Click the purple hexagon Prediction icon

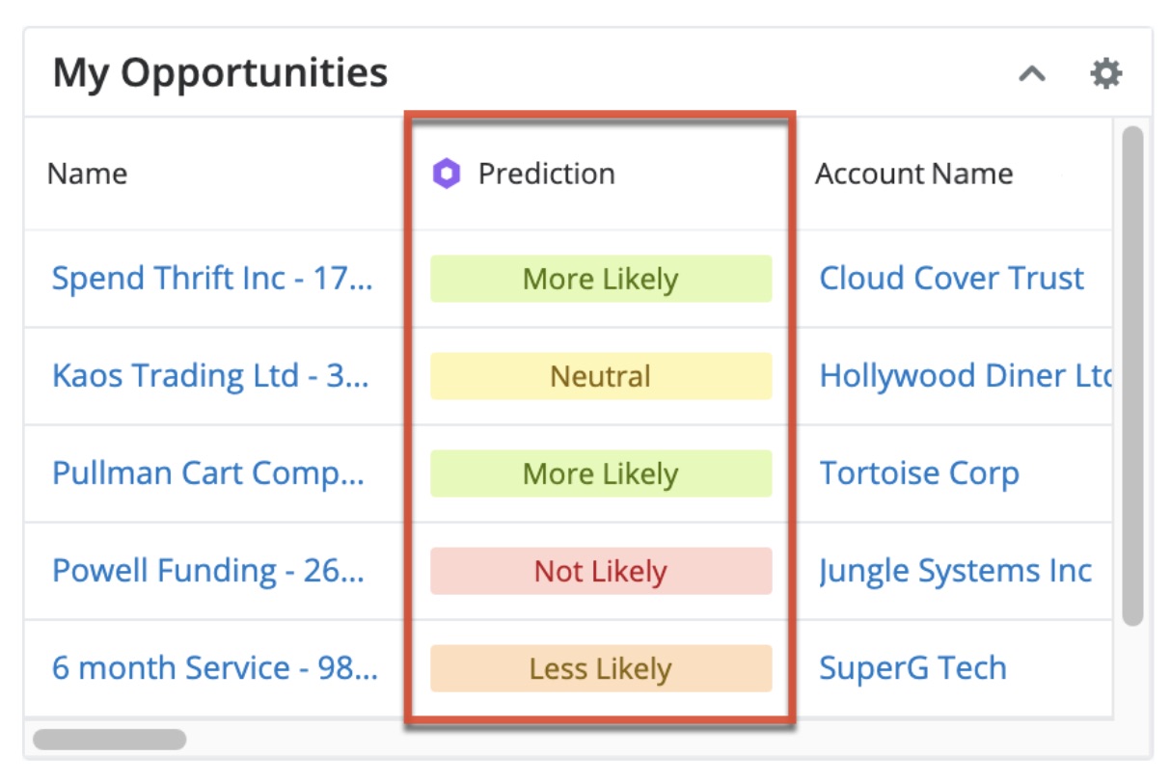coord(446,175)
